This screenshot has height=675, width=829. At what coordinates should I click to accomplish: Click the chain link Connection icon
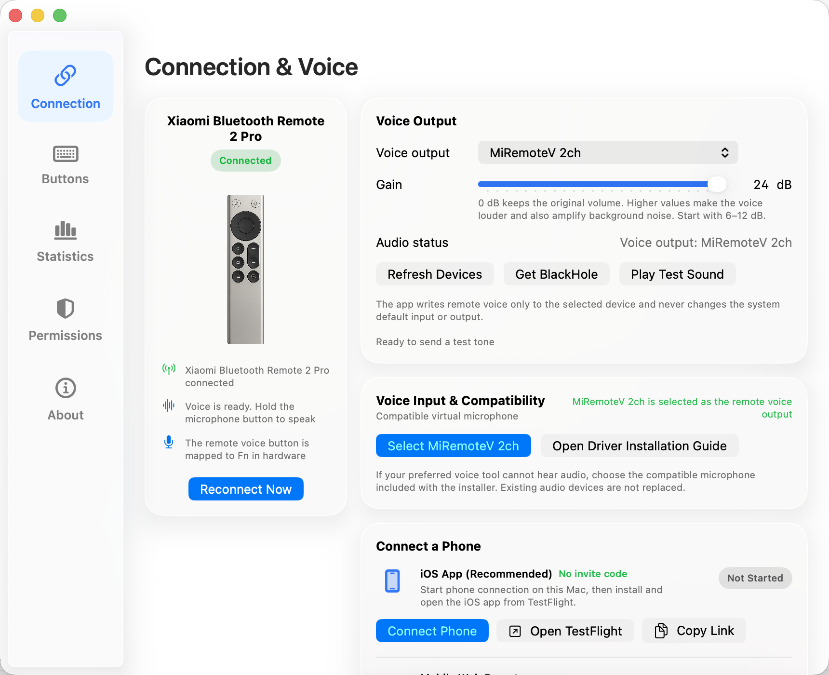coord(66,76)
